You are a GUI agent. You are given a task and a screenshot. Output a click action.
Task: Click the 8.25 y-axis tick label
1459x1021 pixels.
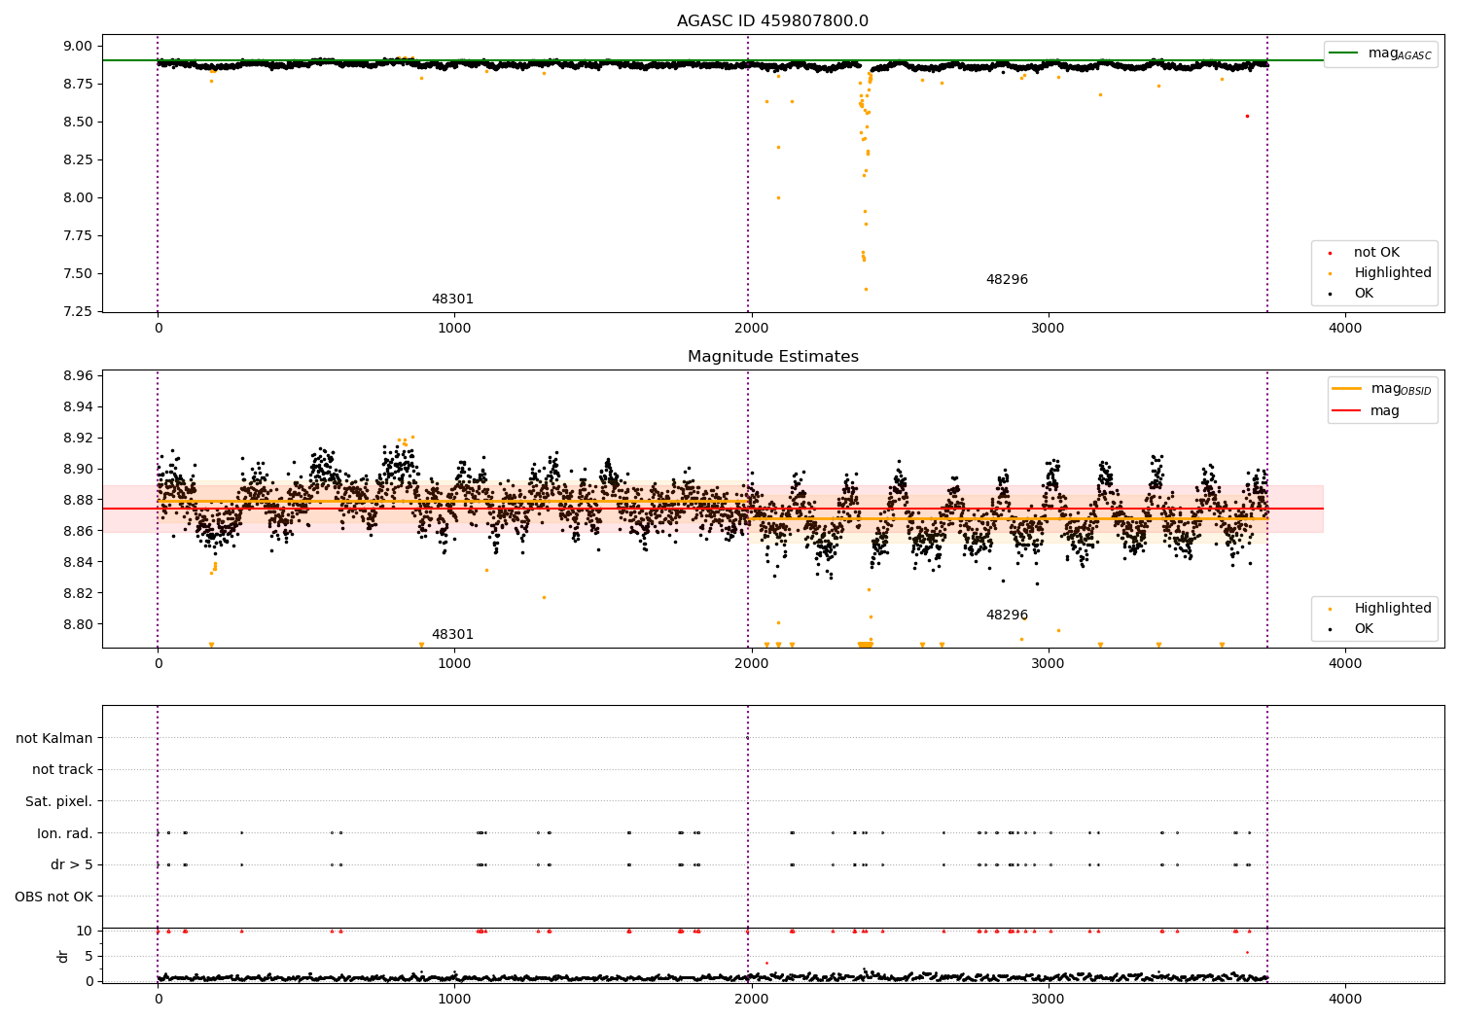78,159
